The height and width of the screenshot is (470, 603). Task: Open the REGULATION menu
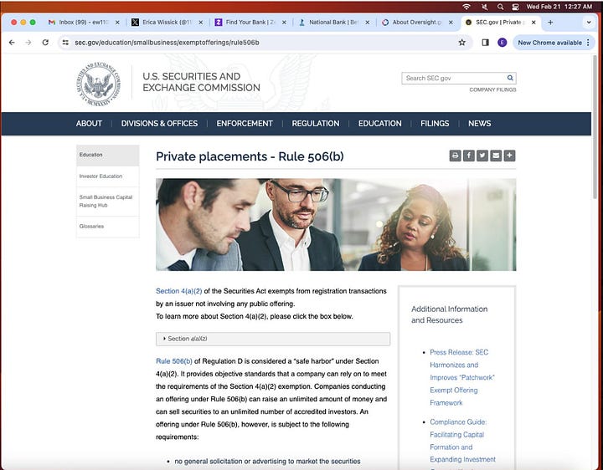[316, 123]
